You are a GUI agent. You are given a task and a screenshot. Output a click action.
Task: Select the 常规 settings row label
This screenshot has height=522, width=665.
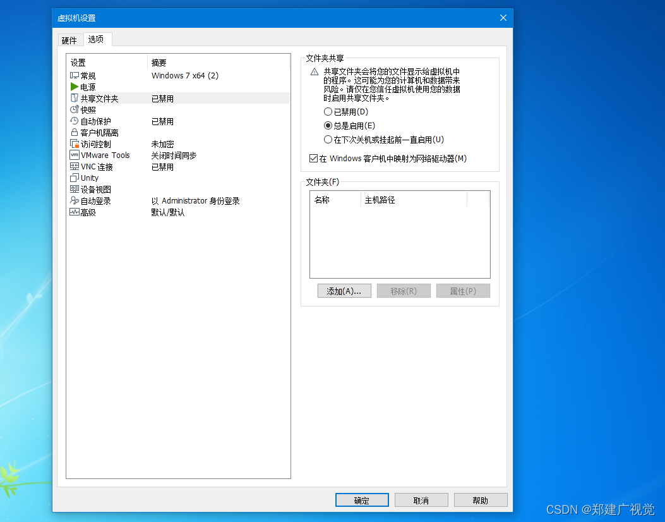coord(88,76)
